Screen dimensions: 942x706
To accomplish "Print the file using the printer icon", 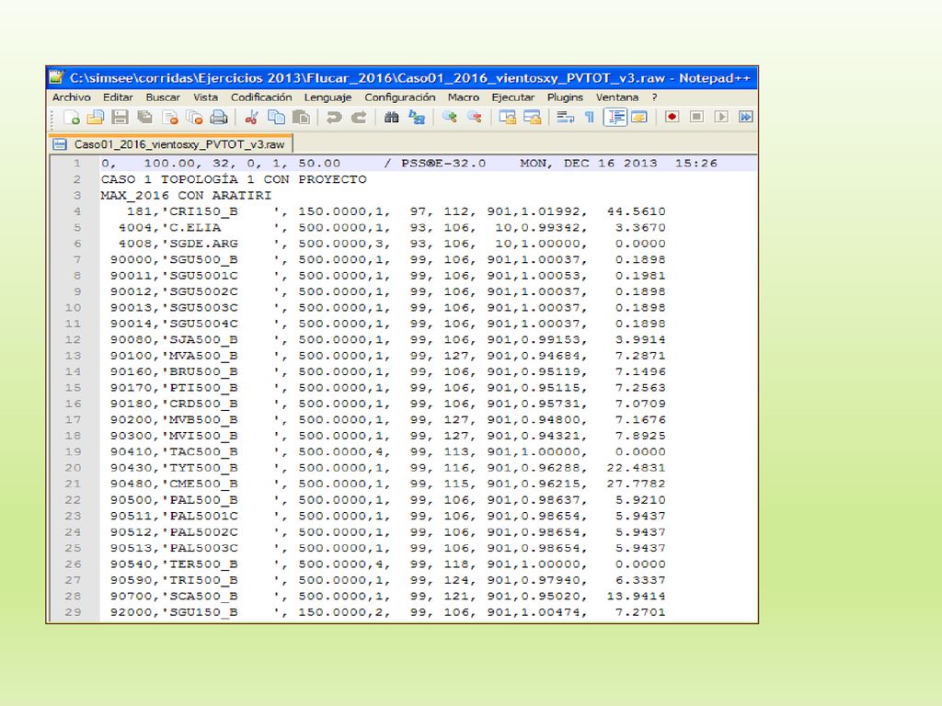I will click(x=219, y=118).
